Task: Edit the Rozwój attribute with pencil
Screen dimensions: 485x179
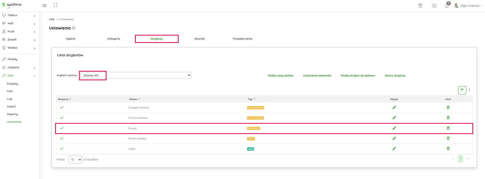Action: [x=394, y=128]
